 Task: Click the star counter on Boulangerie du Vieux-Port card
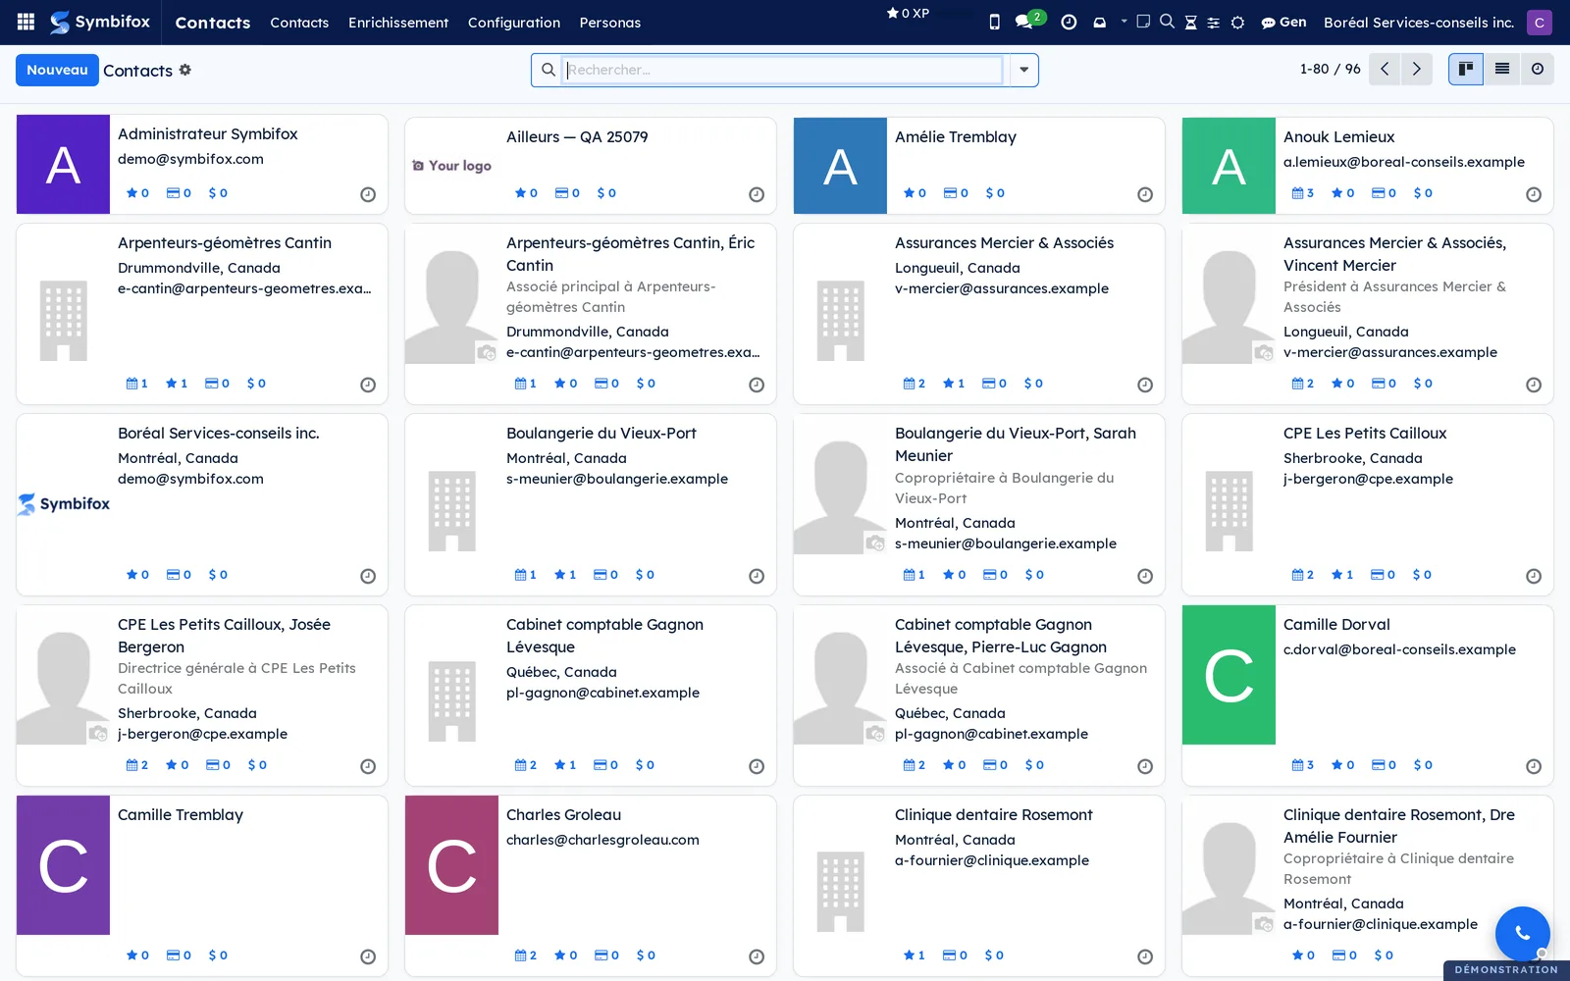(565, 575)
